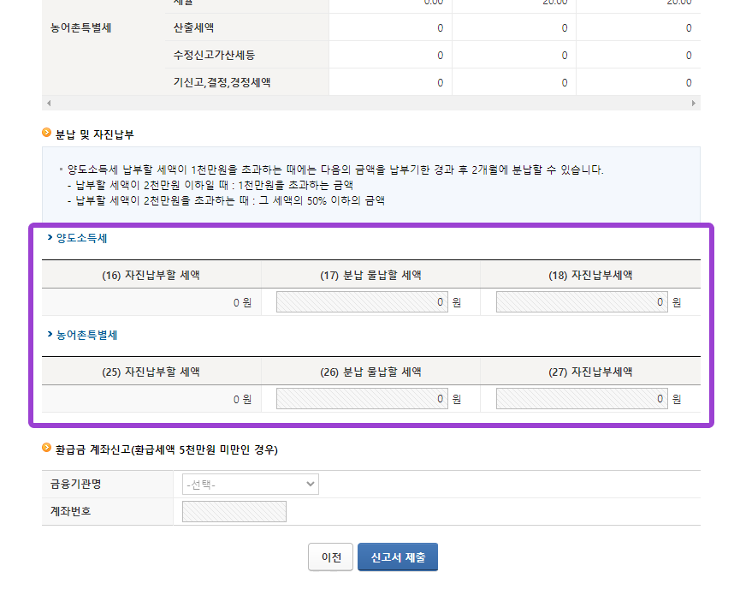Click the (16) 자진납부할 세액 column header

151,275
